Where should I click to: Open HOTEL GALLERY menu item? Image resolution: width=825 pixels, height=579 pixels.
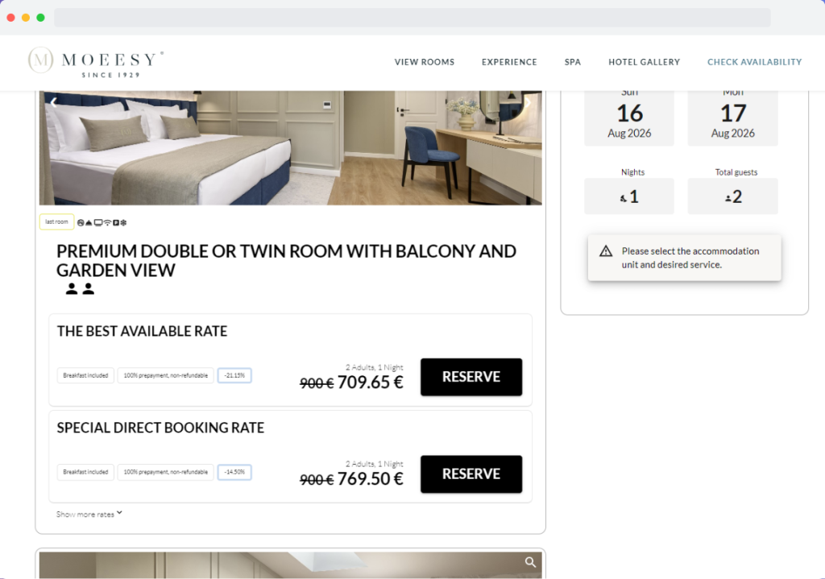644,62
